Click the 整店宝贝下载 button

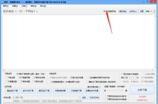click(x=12, y=91)
